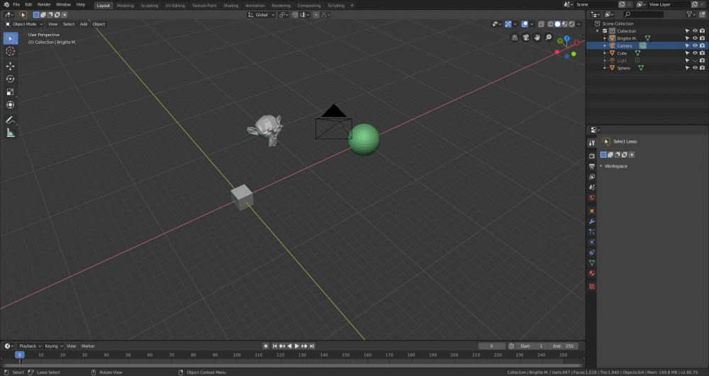Open the Scene properties tab
709x376 pixels.
click(x=592, y=187)
